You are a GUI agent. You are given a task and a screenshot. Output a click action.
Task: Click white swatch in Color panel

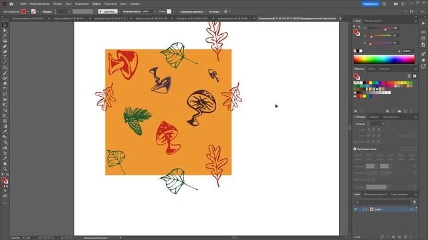click(361, 51)
